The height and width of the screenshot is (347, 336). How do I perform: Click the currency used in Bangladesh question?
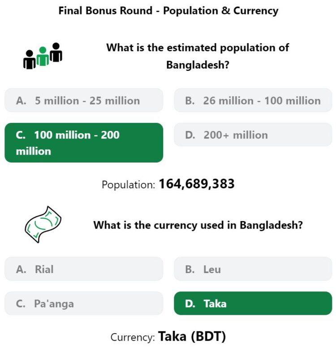click(198, 225)
